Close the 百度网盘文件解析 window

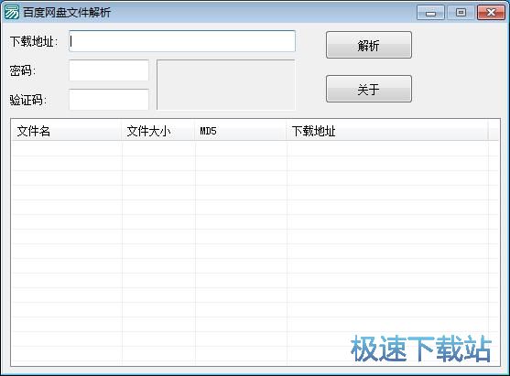[491, 13]
